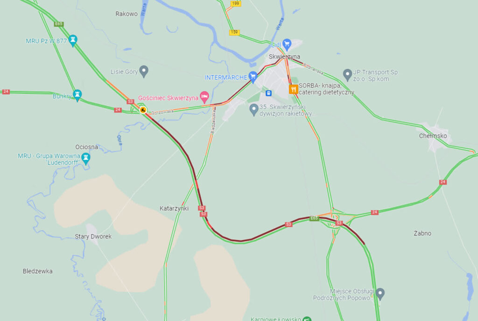Open the MRU Grupa Warowna Ludendorff marker
The width and height of the screenshot is (478, 321).
[86, 159]
